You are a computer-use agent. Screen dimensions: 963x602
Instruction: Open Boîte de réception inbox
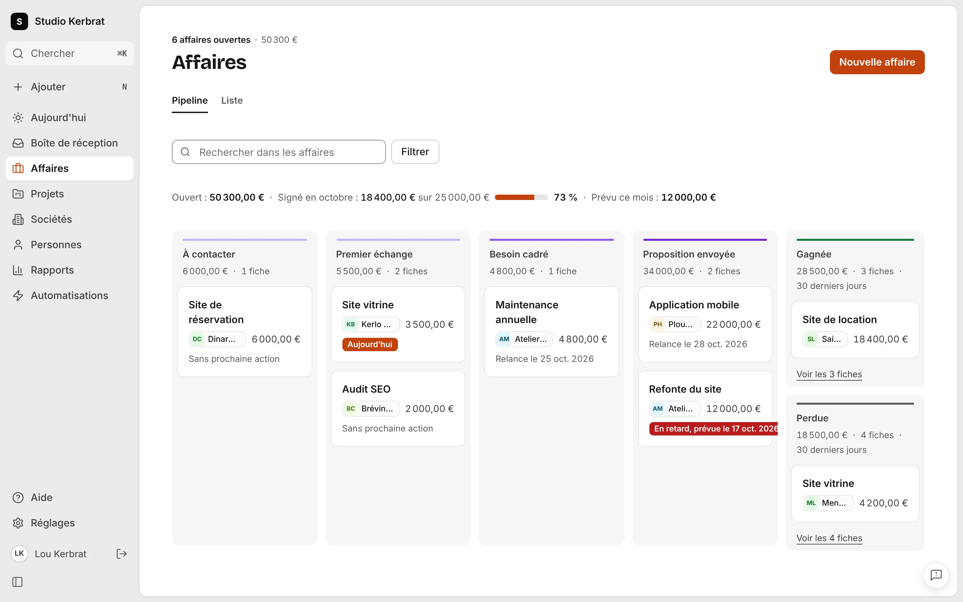click(x=69, y=143)
